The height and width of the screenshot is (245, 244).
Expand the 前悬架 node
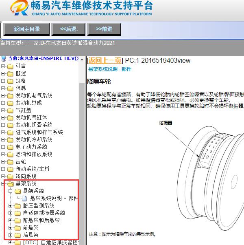click(10, 227)
